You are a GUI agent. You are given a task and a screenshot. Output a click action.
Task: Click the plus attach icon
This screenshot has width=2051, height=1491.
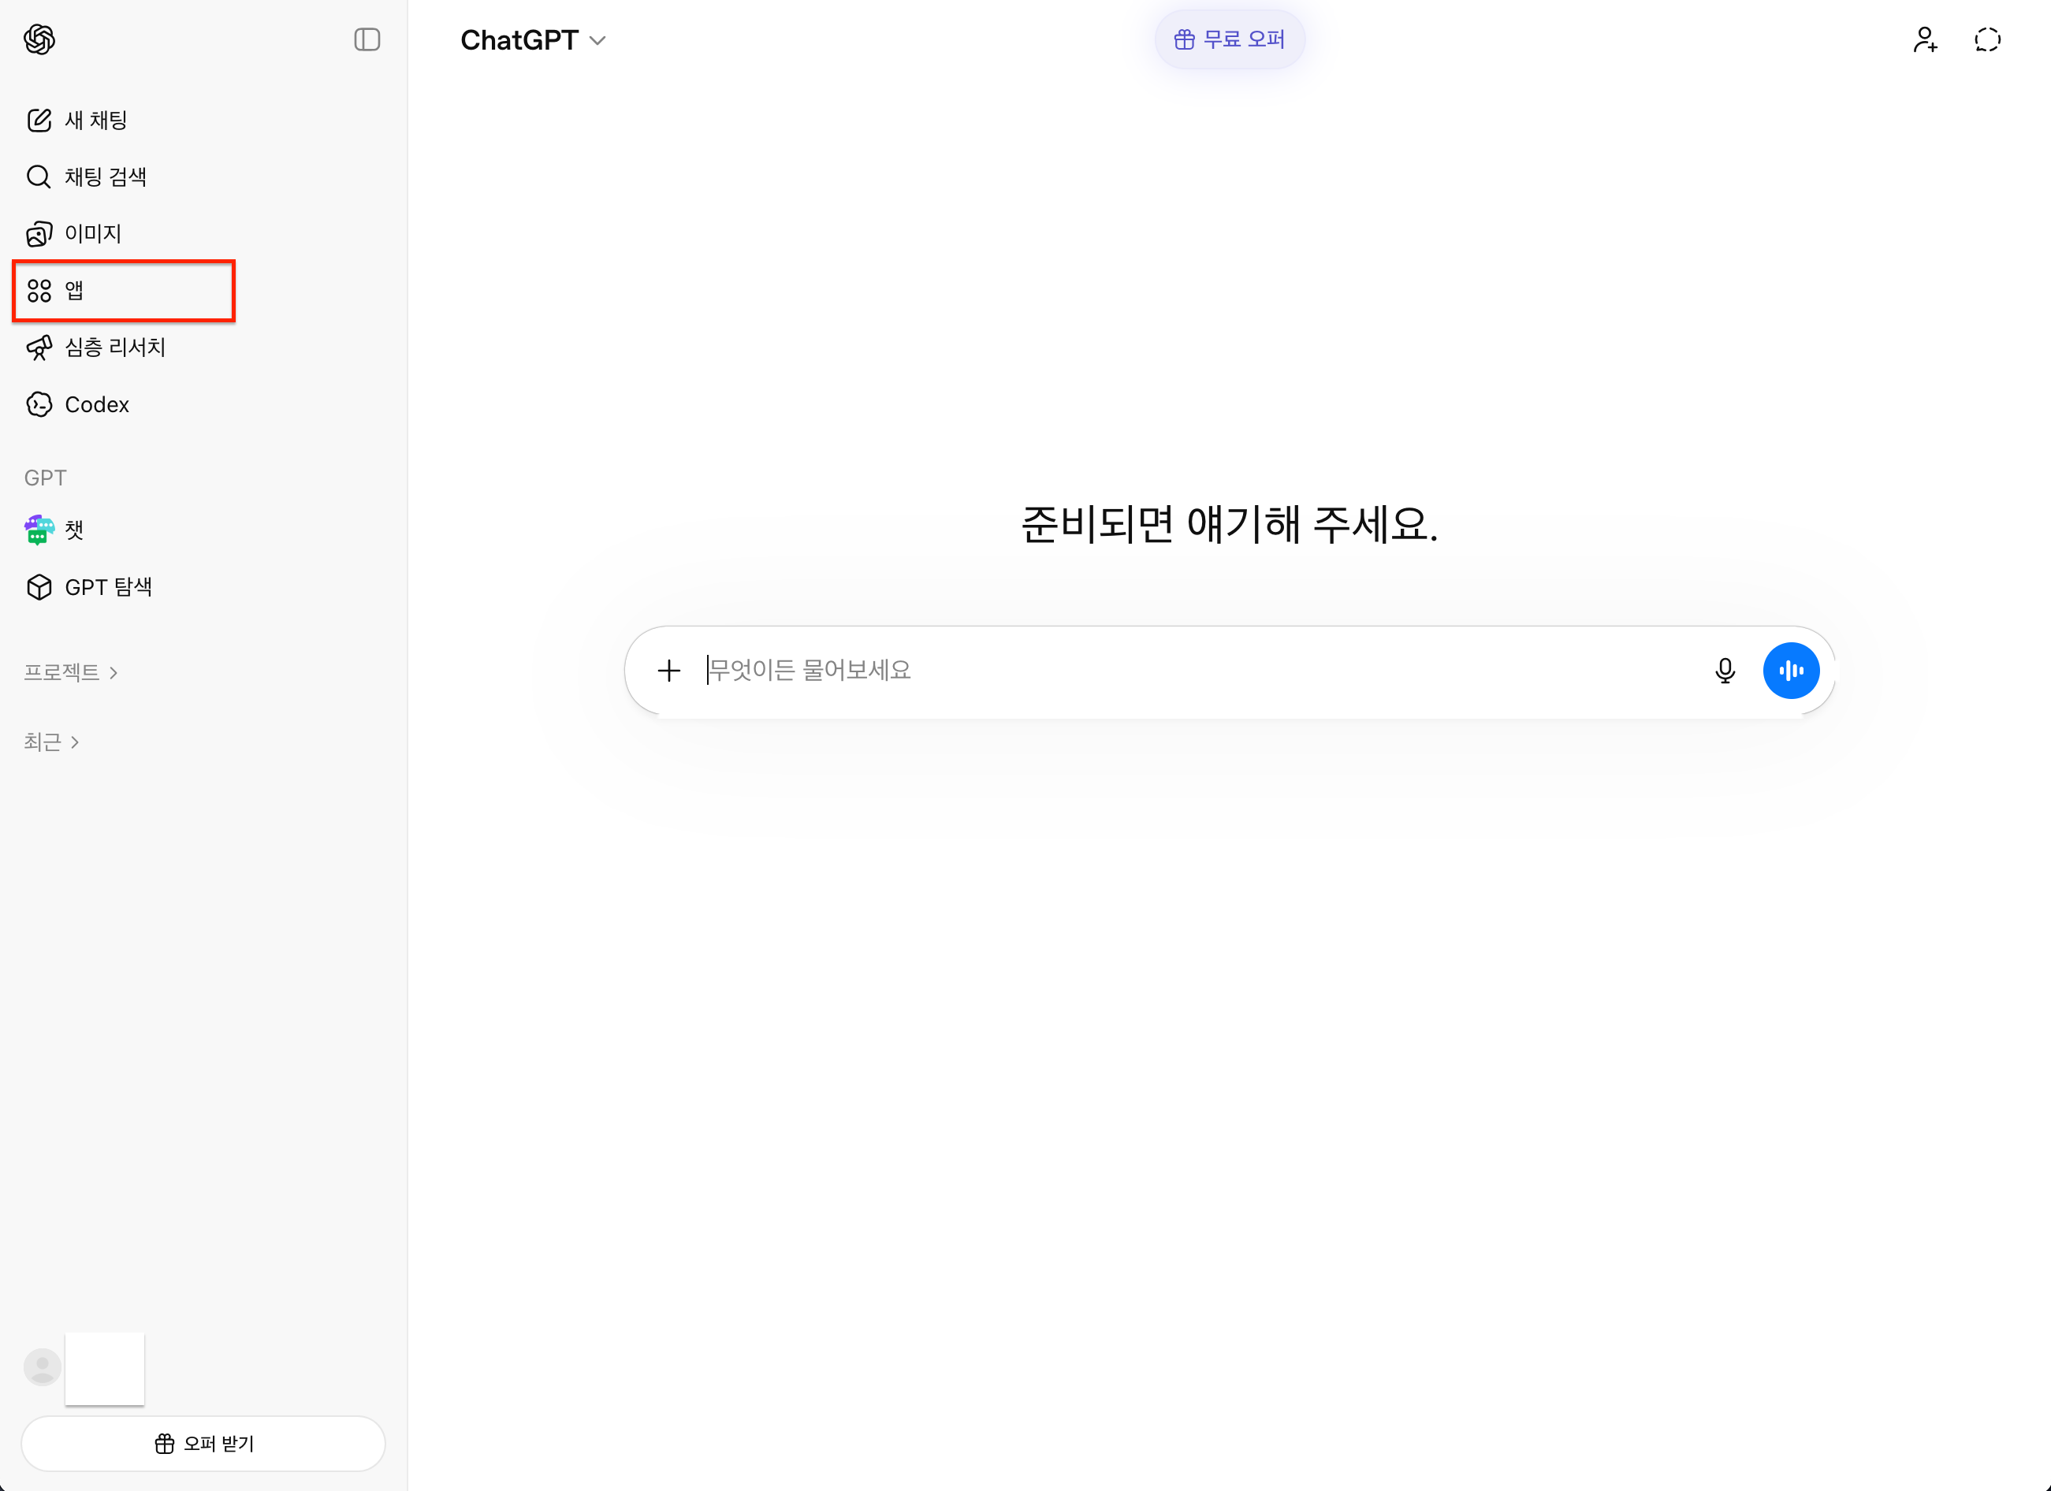(x=668, y=671)
